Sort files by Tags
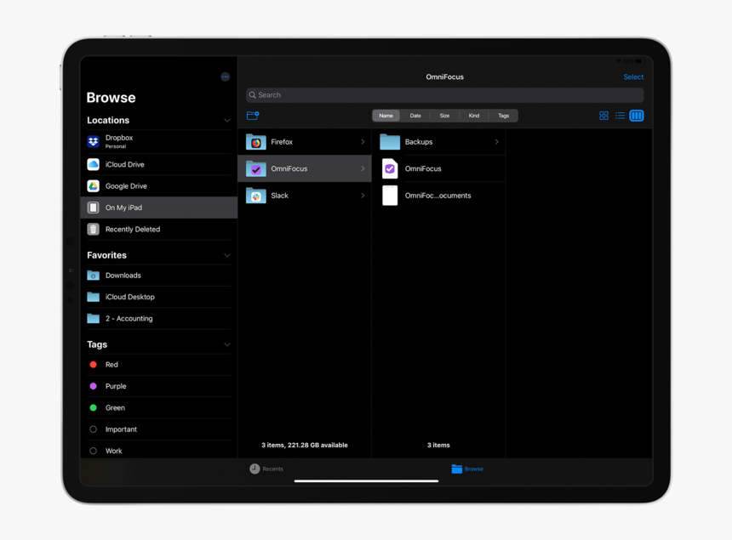This screenshot has height=540, width=732. click(503, 116)
